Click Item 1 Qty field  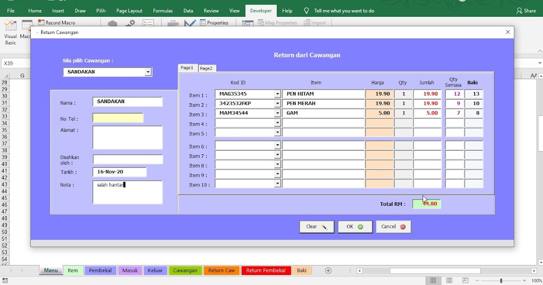[403, 94]
